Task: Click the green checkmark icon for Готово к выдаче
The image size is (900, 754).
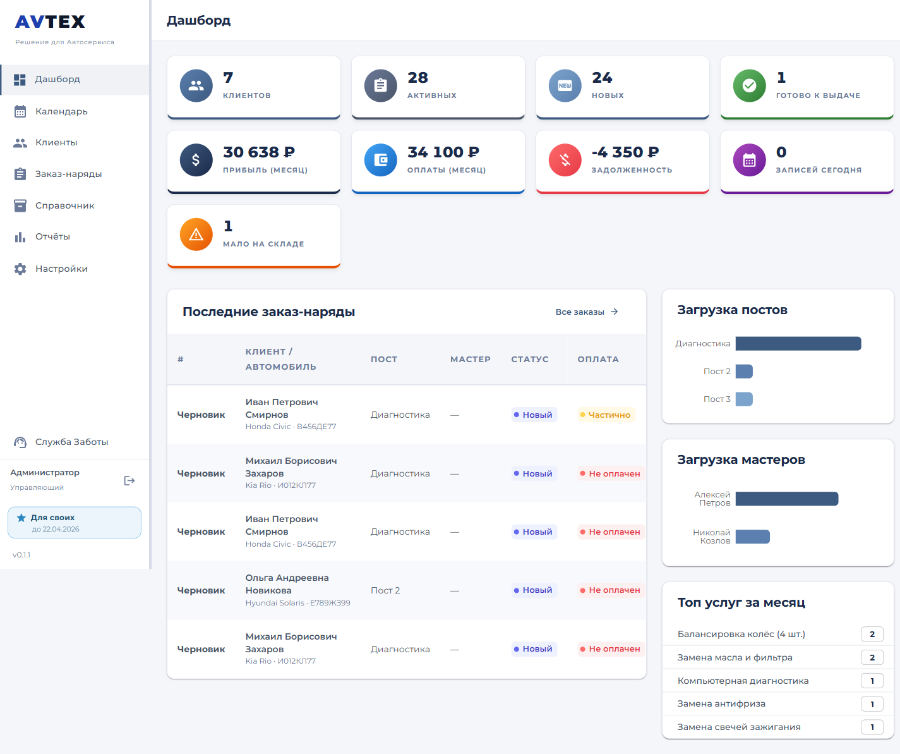Action: [750, 85]
